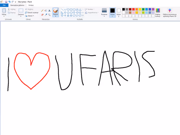
Task: Expand the shapes gallery with bottom arrow
Action: (x=83, y=15)
